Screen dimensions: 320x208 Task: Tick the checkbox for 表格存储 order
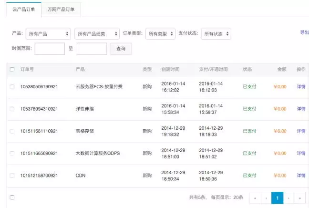12,131
